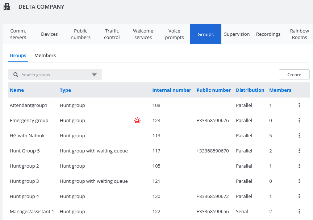The image size is (313, 220).
Task: Select the HG with Nathok name
Action: click(27, 135)
